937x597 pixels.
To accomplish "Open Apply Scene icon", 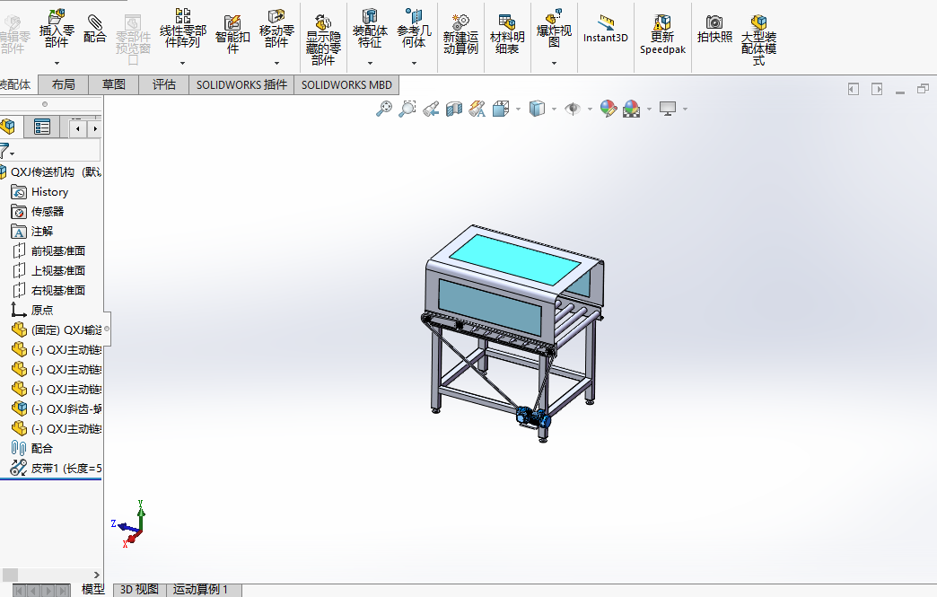I will [x=632, y=109].
